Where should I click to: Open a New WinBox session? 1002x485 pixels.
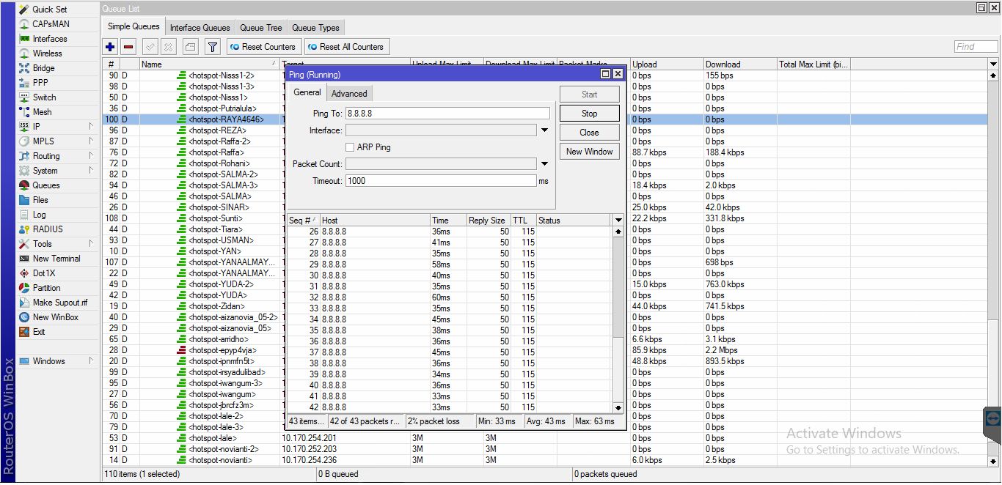tap(55, 317)
